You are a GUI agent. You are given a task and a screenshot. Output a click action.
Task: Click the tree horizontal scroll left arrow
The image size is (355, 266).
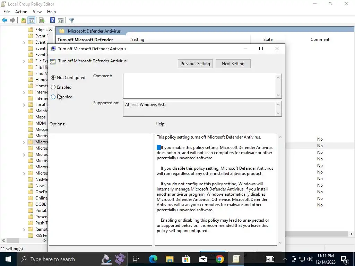(x=3, y=240)
